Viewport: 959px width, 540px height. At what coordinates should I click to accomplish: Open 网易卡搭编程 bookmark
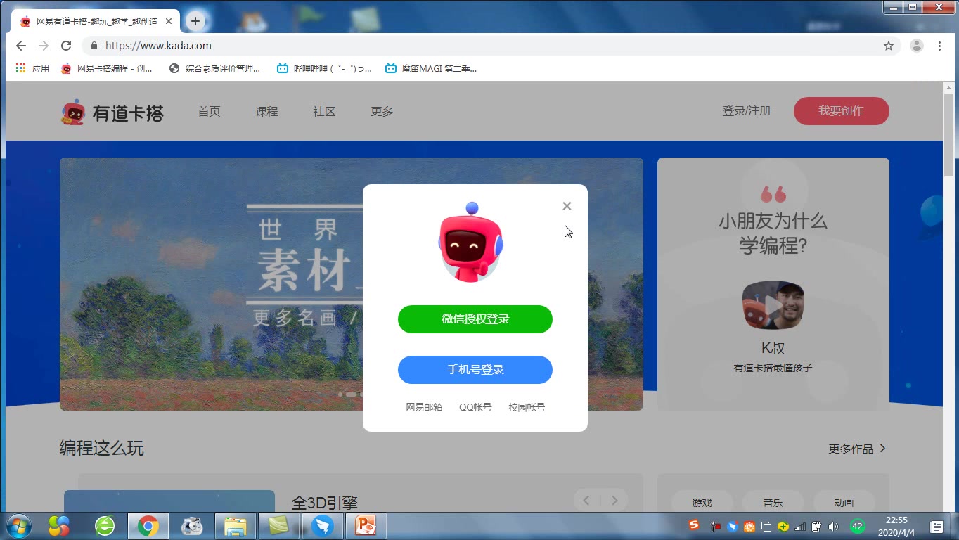(107, 68)
